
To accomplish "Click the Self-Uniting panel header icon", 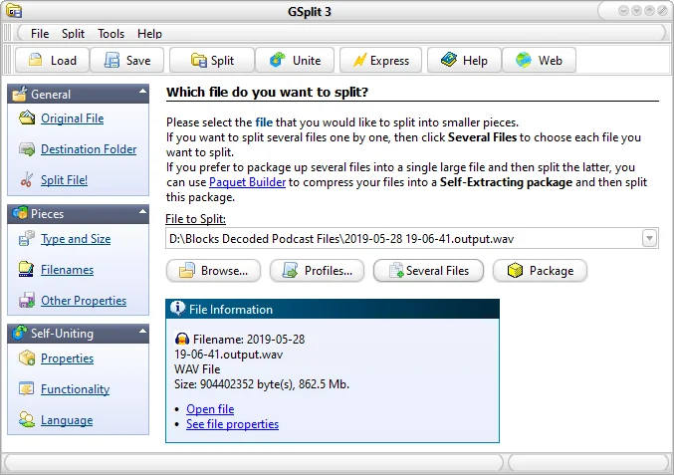I will coord(20,333).
